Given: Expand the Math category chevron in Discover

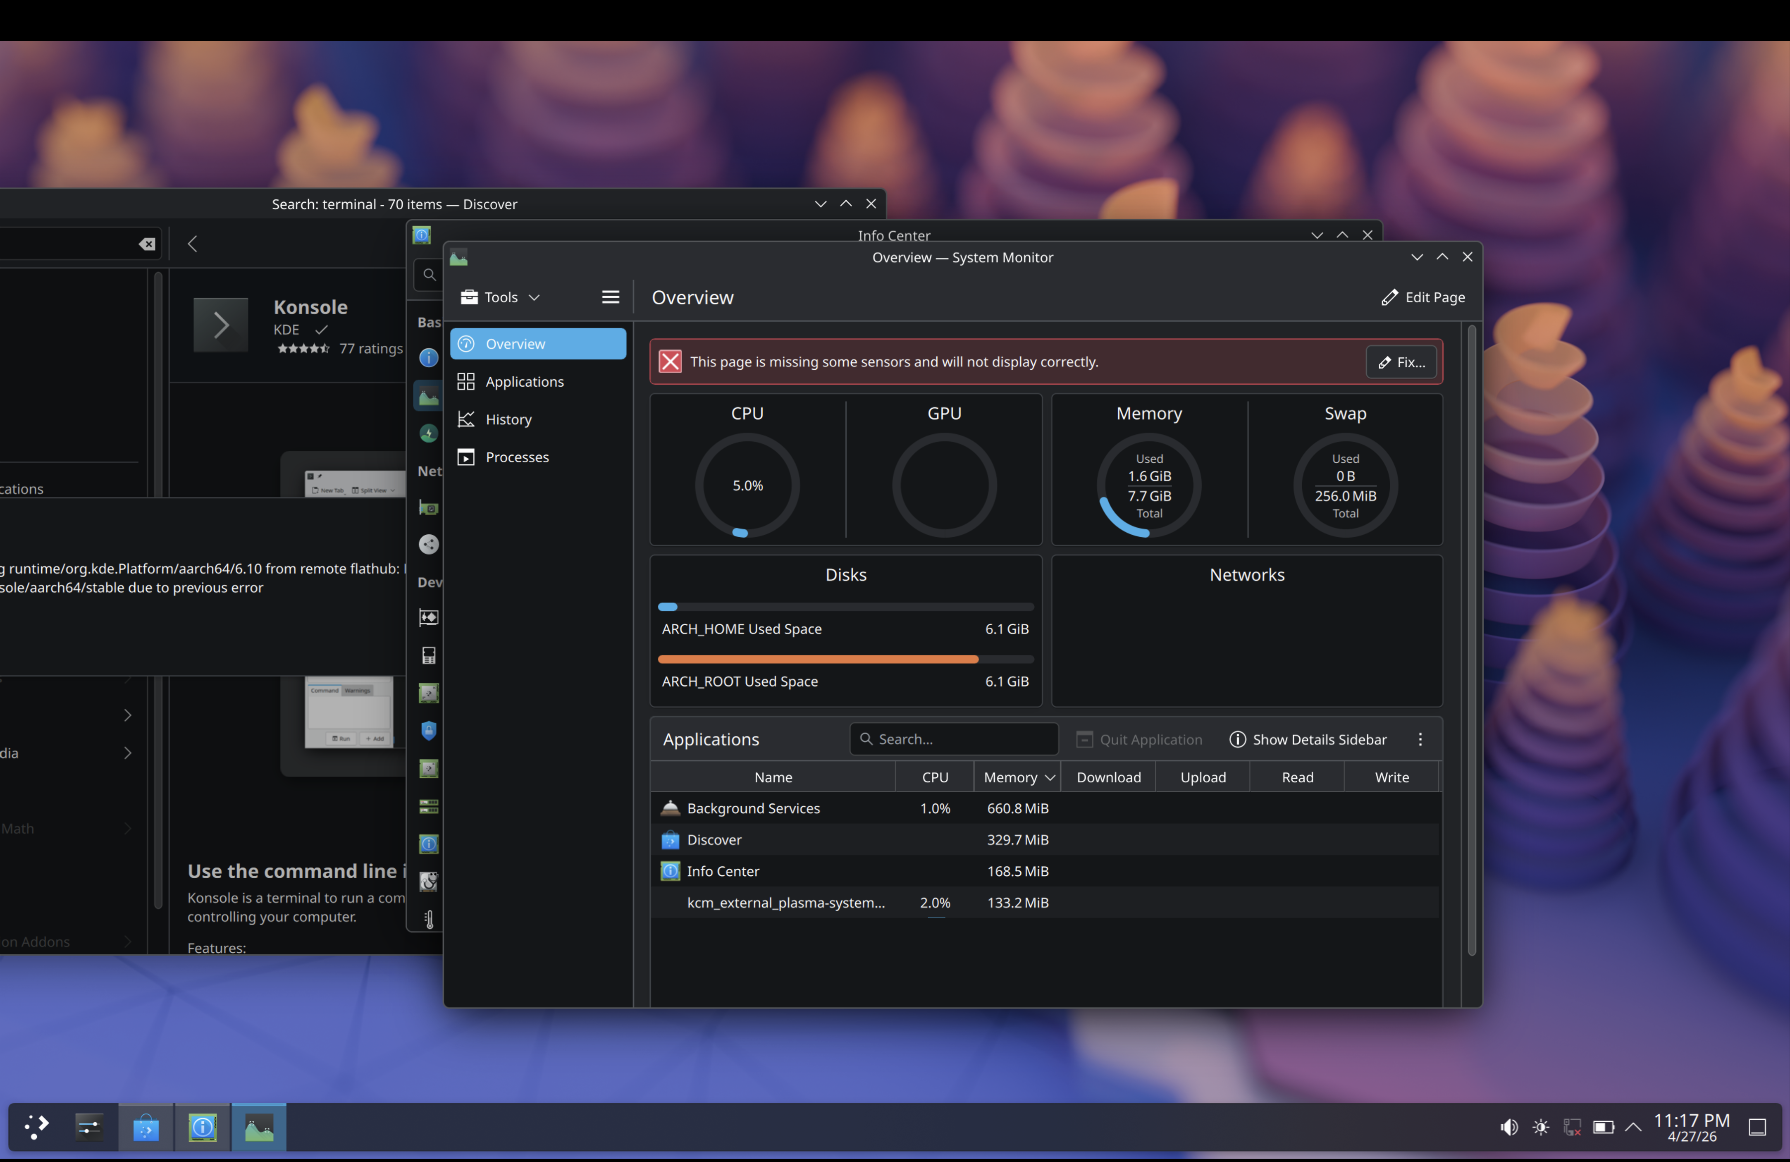Looking at the screenshot, I should pyautogui.click(x=128, y=829).
